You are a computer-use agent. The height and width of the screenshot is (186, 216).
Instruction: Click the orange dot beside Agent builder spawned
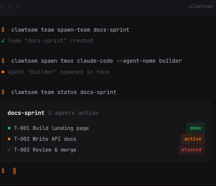pyautogui.click(x=3, y=72)
